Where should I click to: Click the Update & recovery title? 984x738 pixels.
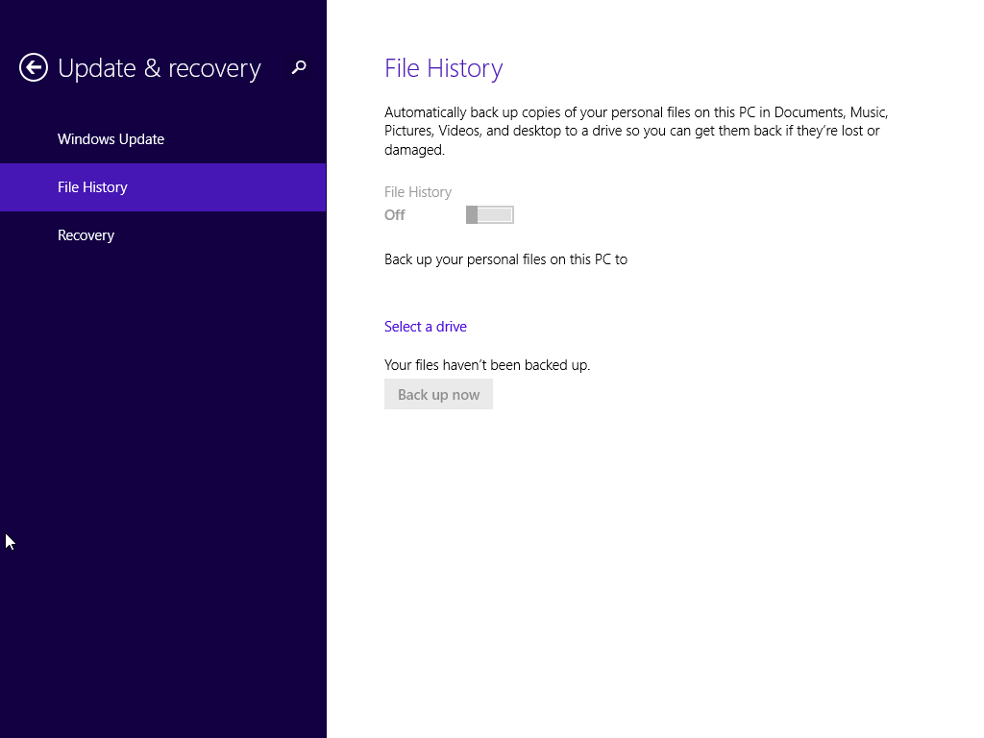pos(160,68)
